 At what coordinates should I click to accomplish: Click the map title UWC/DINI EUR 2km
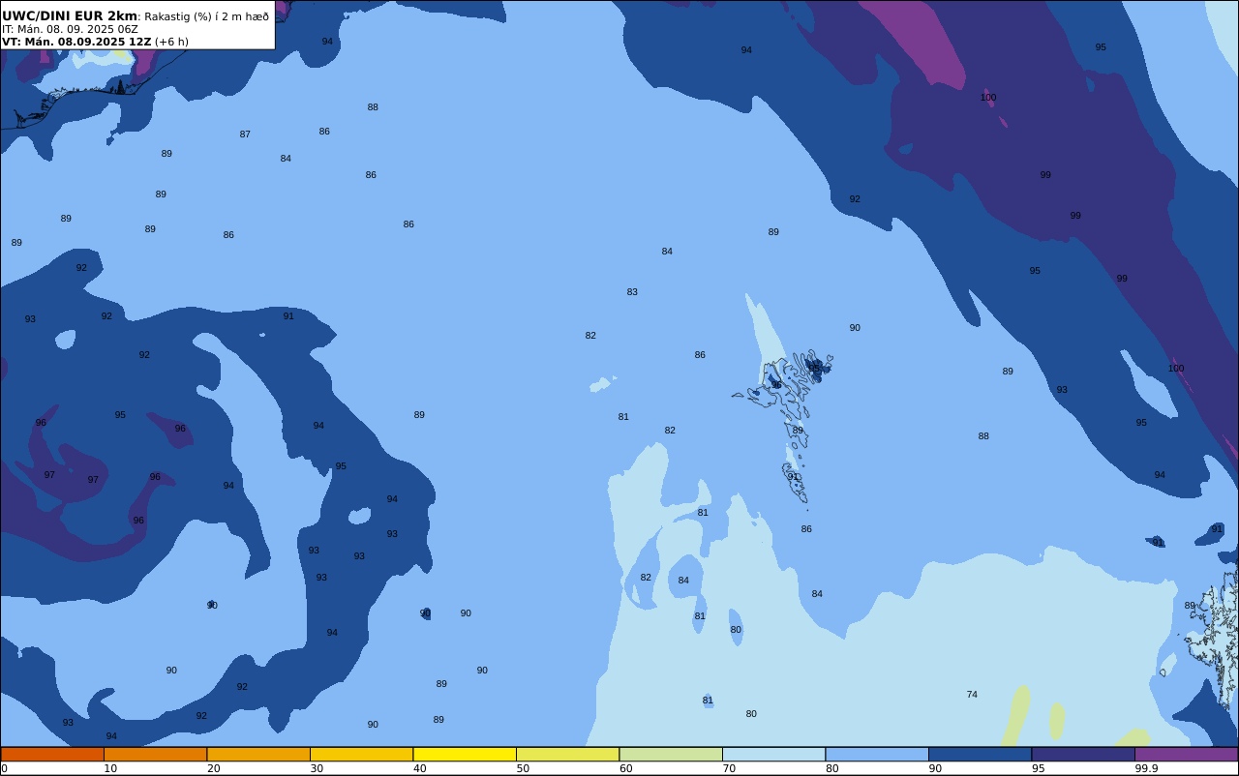[x=70, y=15]
